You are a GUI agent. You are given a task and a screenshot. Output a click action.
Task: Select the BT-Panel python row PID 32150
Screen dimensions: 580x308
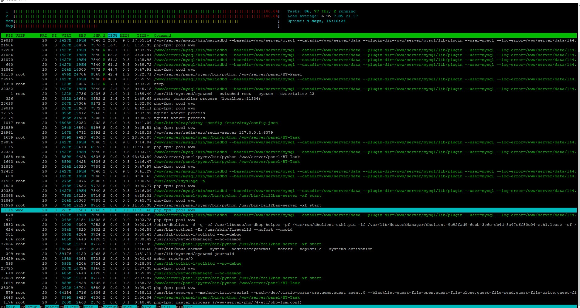pos(288,74)
